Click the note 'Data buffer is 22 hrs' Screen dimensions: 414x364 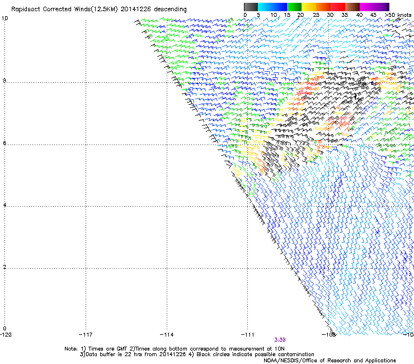tap(115, 354)
